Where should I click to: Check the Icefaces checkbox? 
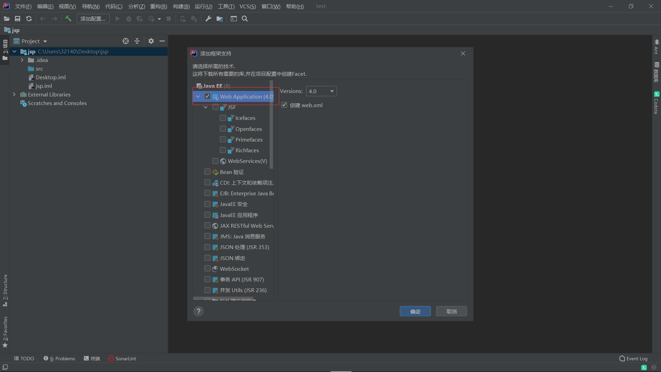click(223, 118)
